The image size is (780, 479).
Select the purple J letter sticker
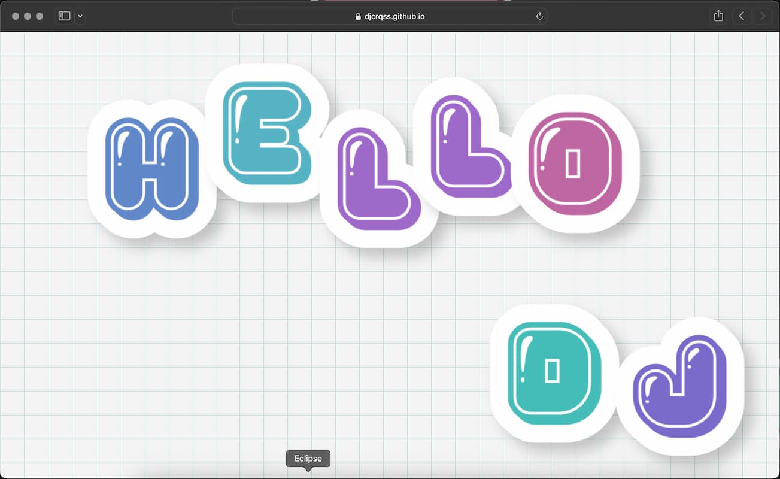coord(680,387)
